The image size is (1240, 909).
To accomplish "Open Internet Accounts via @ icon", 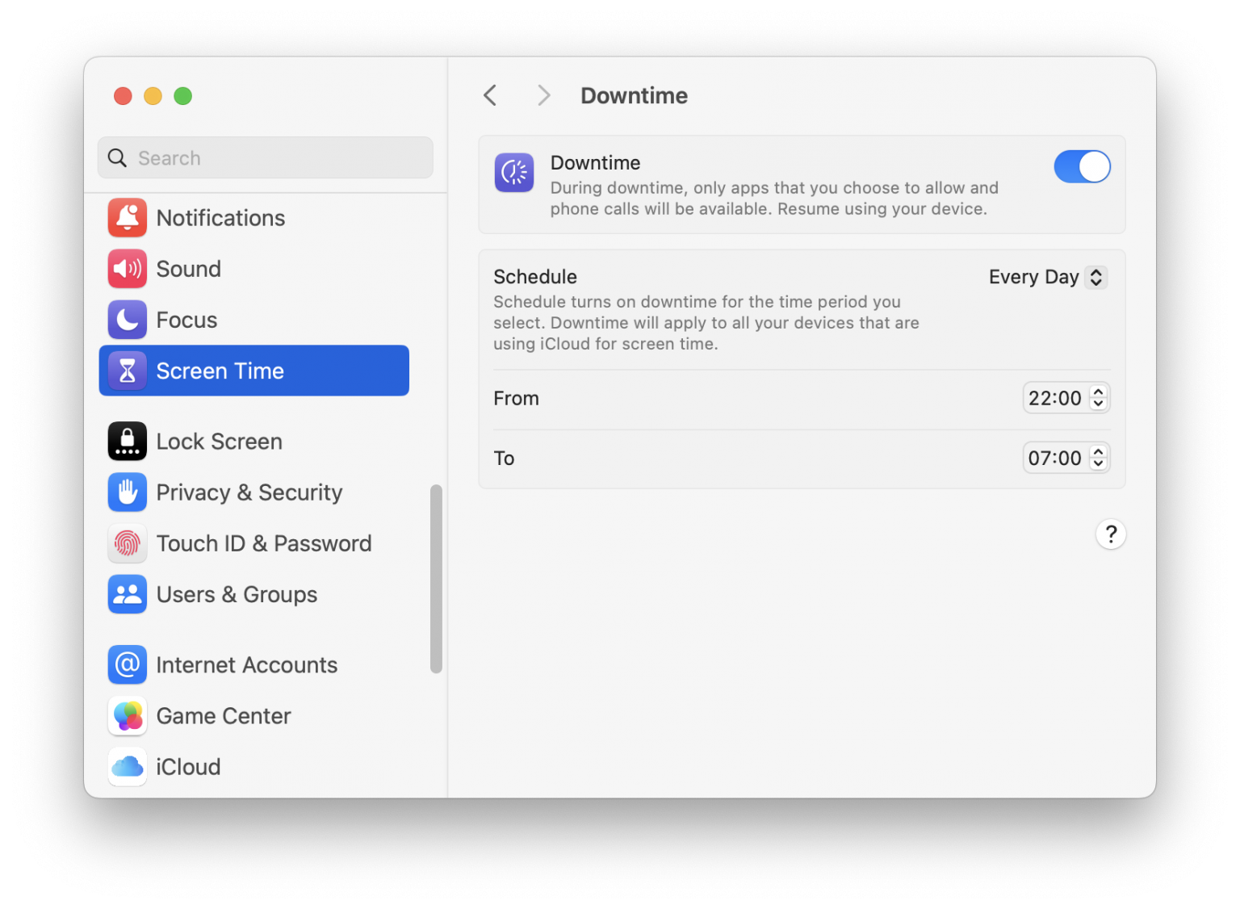I will coord(127,664).
